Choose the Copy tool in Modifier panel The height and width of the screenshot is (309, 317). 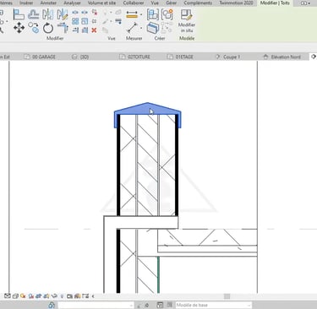click(x=34, y=28)
